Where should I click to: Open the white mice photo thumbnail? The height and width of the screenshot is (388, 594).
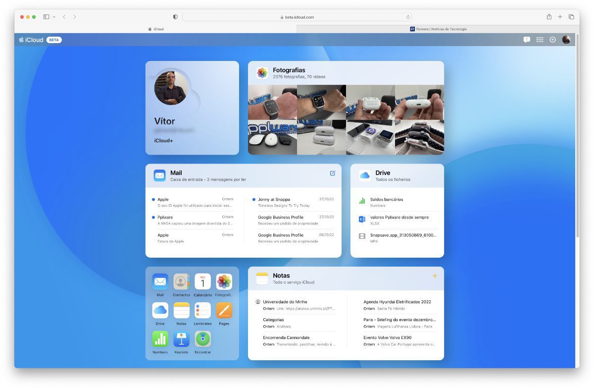pos(272,137)
